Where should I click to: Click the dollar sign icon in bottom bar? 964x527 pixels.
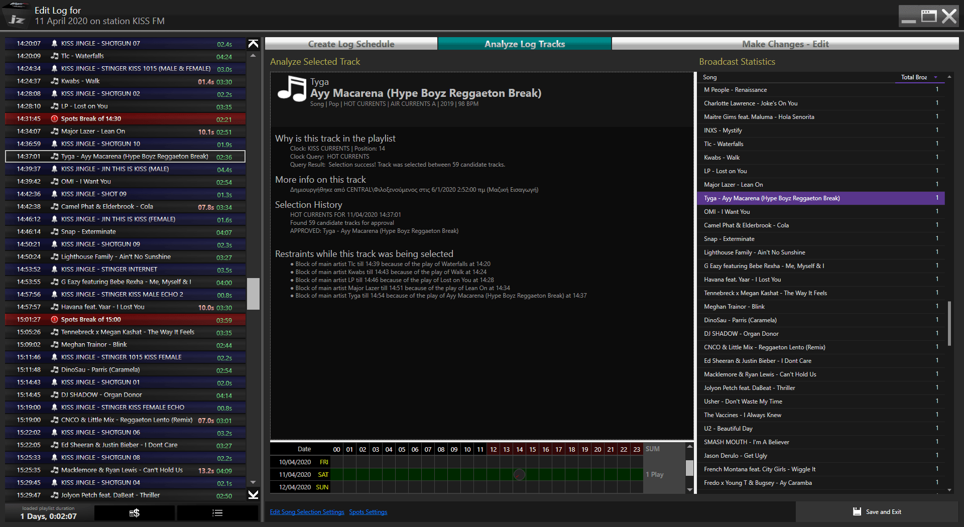(x=135, y=513)
